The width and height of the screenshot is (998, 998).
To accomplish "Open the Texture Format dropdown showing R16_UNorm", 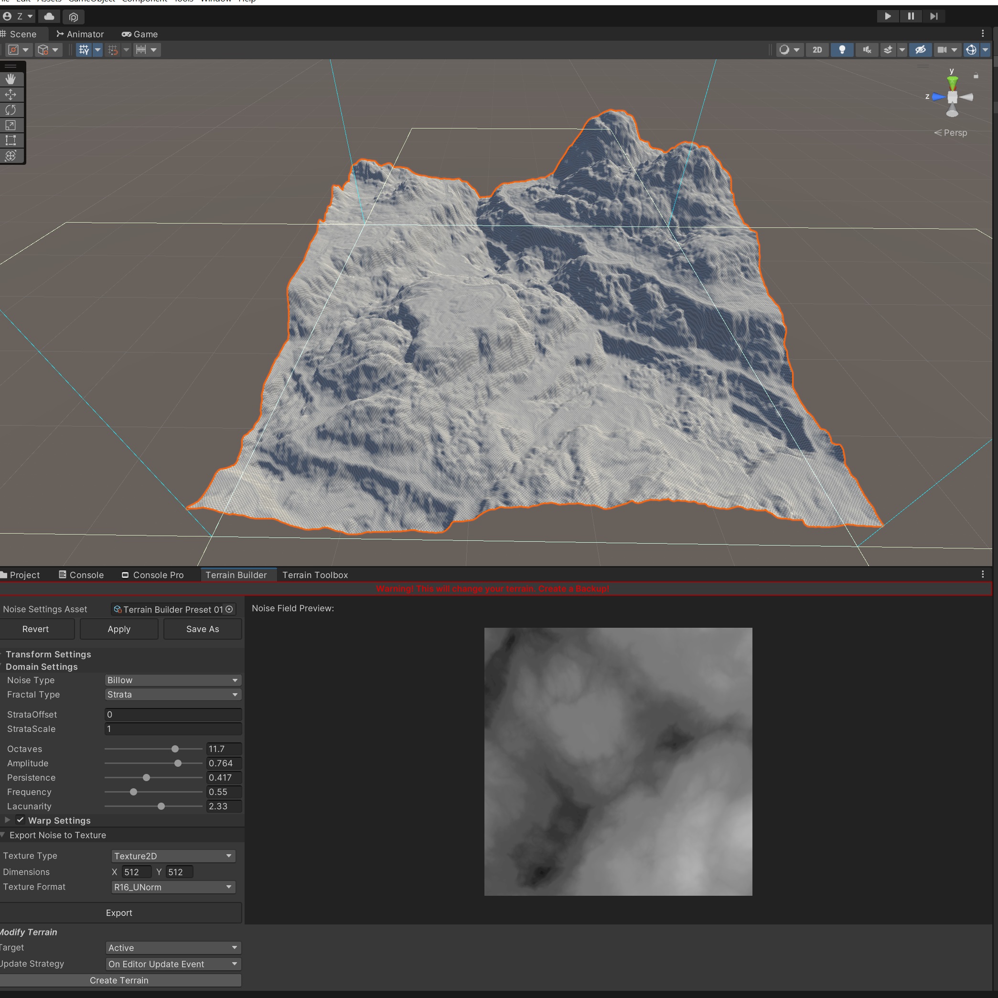I will pyautogui.click(x=172, y=887).
